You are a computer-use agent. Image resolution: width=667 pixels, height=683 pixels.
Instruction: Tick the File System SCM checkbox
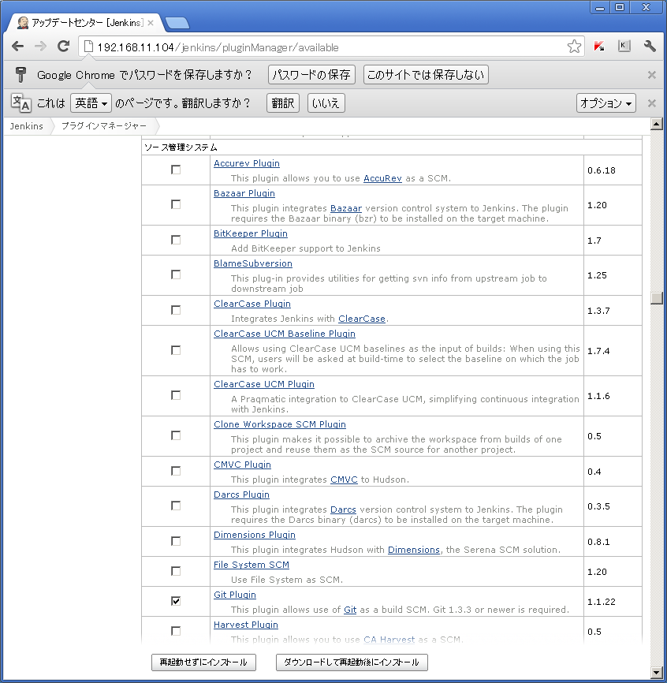[176, 572]
